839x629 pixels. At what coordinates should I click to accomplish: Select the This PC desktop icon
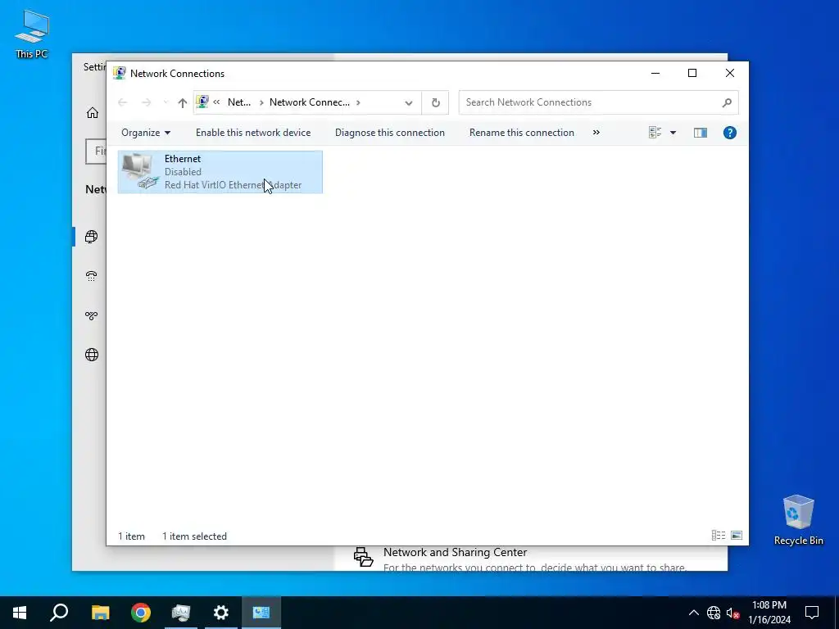[x=32, y=33]
